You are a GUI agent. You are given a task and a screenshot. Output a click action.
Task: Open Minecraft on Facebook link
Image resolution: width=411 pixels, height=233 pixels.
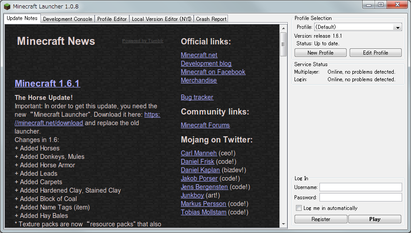click(x=213, y=72)
